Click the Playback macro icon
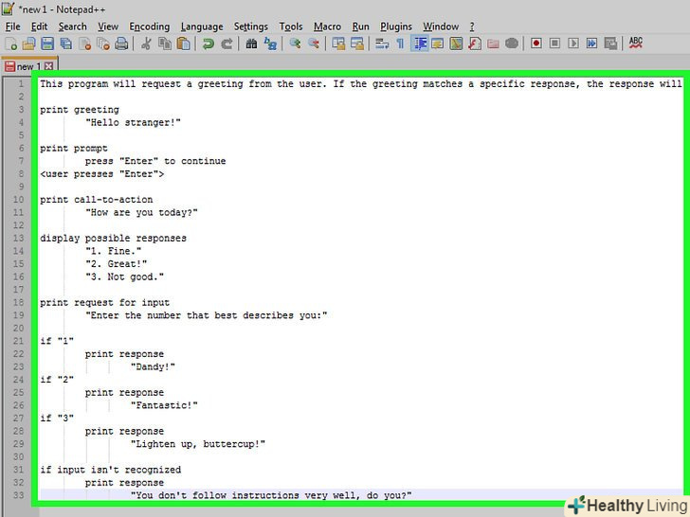 coord(572,44)
